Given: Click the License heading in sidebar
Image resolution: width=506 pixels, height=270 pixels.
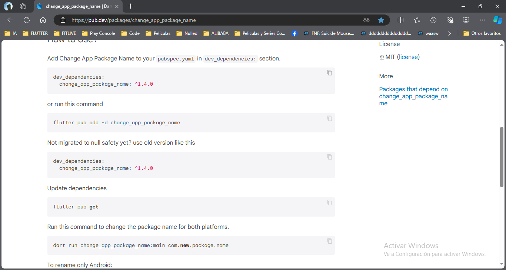Looking at the screenshot, I should click(x=389, y=44).
